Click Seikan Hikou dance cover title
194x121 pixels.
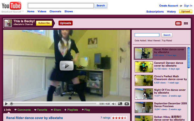tap(169, 118)
